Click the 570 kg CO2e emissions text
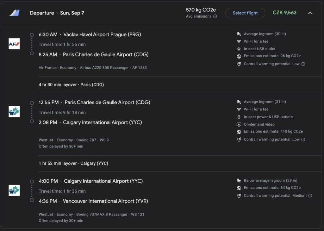 click(201, 10)
